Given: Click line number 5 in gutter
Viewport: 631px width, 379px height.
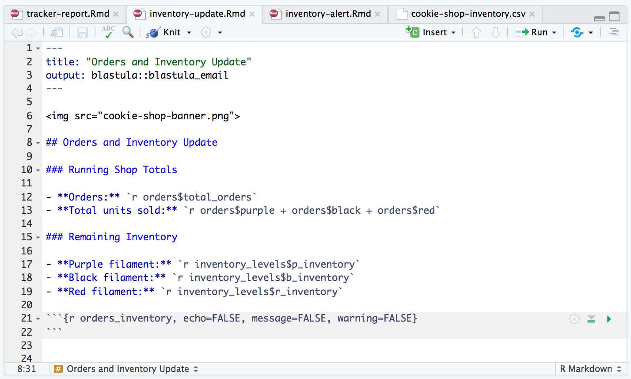Looking at the screenshot, I should tap(29, 102).
